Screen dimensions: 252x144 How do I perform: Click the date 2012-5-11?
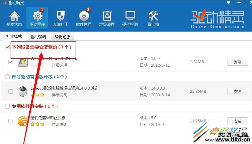pos(160,65)
